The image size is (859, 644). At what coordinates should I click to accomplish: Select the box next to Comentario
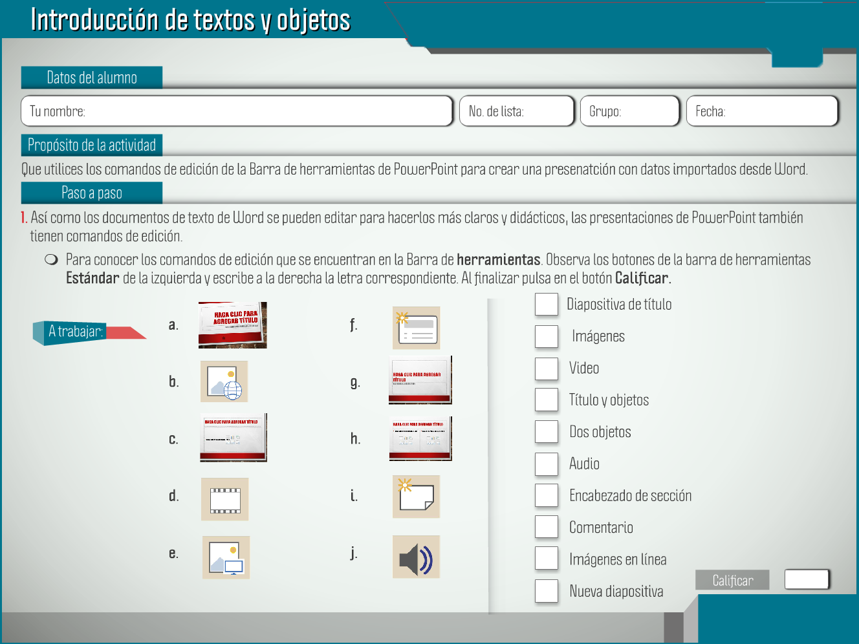(547, 527)
